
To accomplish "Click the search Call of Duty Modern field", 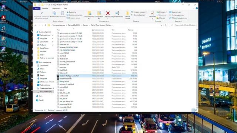I will pyautogui.click(x=184, y=25).
